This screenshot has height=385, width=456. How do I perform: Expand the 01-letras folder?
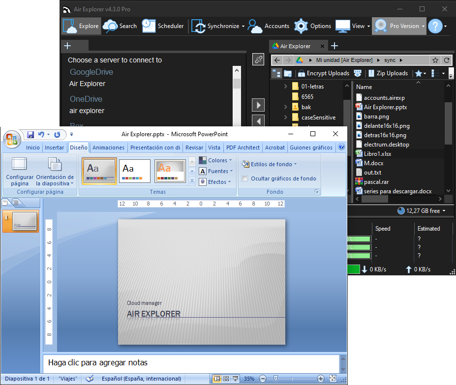pyautogui.click(x=286, y=87)
